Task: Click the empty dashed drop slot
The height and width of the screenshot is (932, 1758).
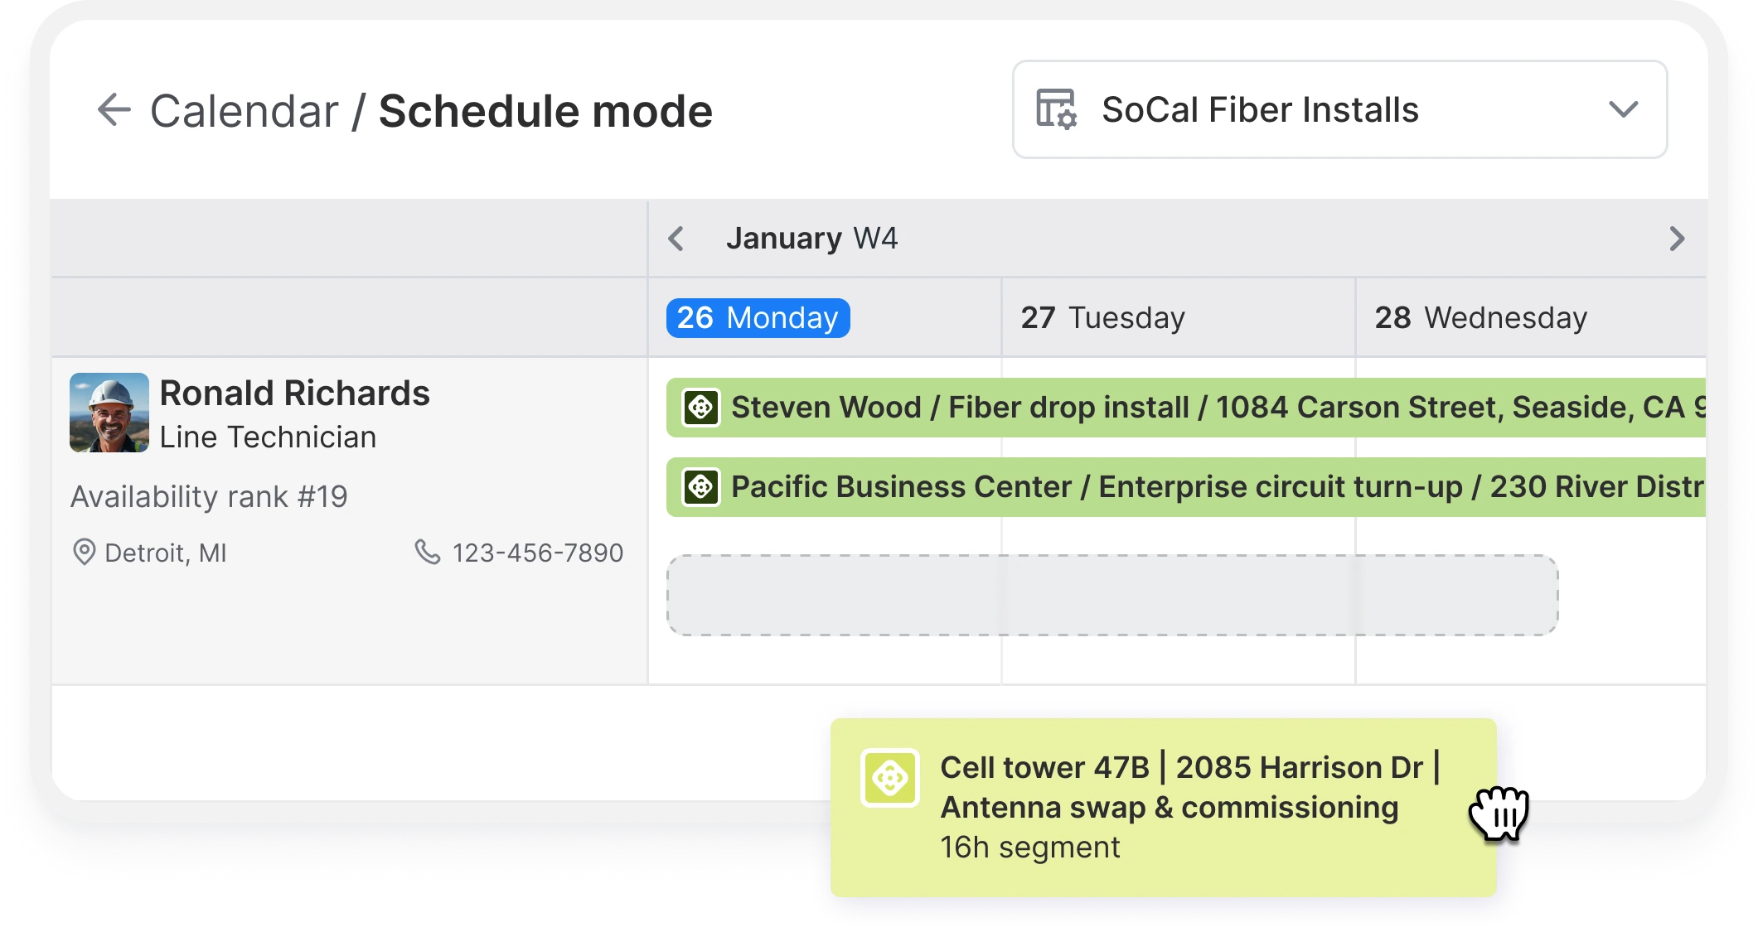Action: [x=1112, y=596]
